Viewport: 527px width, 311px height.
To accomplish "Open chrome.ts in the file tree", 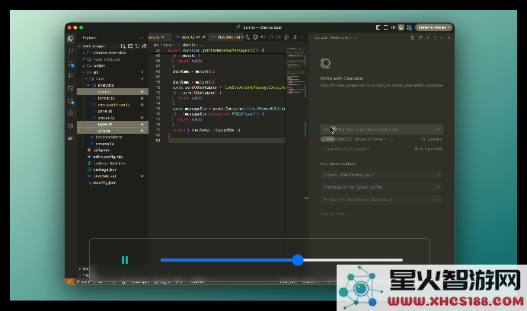I will coord(113,144).
